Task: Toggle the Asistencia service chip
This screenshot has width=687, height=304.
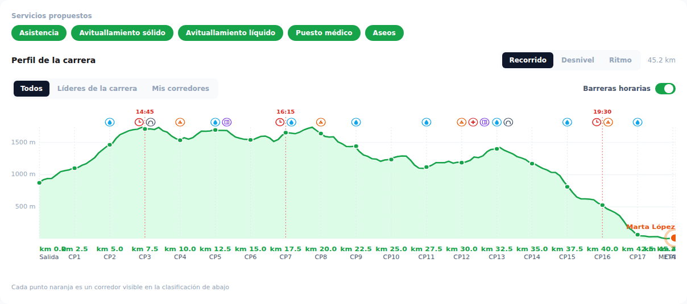Action: [x=39, y=33]
